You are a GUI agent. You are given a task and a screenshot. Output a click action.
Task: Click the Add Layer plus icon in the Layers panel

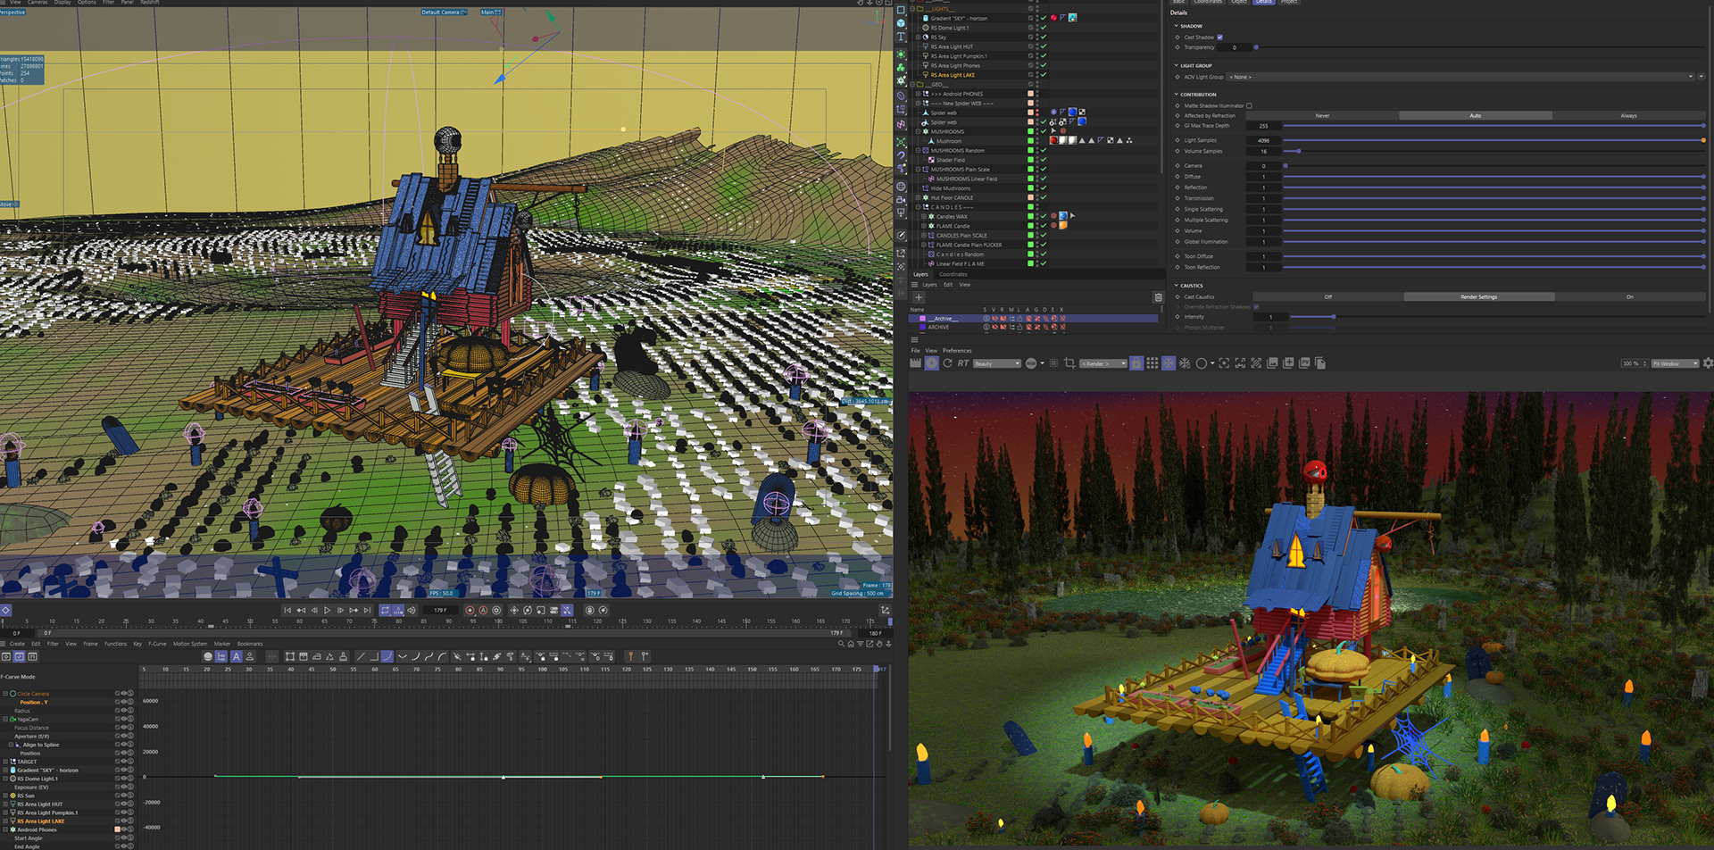click(918, 297)
